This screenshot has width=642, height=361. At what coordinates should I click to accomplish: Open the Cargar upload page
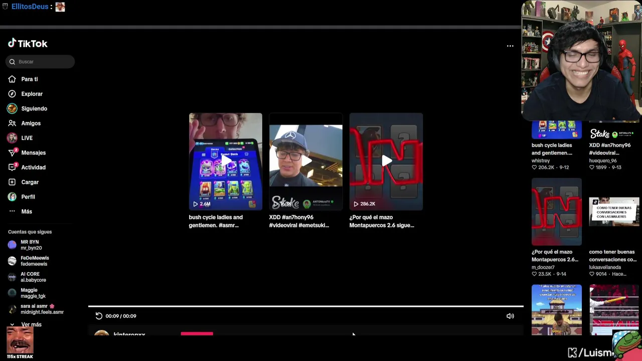30,182
